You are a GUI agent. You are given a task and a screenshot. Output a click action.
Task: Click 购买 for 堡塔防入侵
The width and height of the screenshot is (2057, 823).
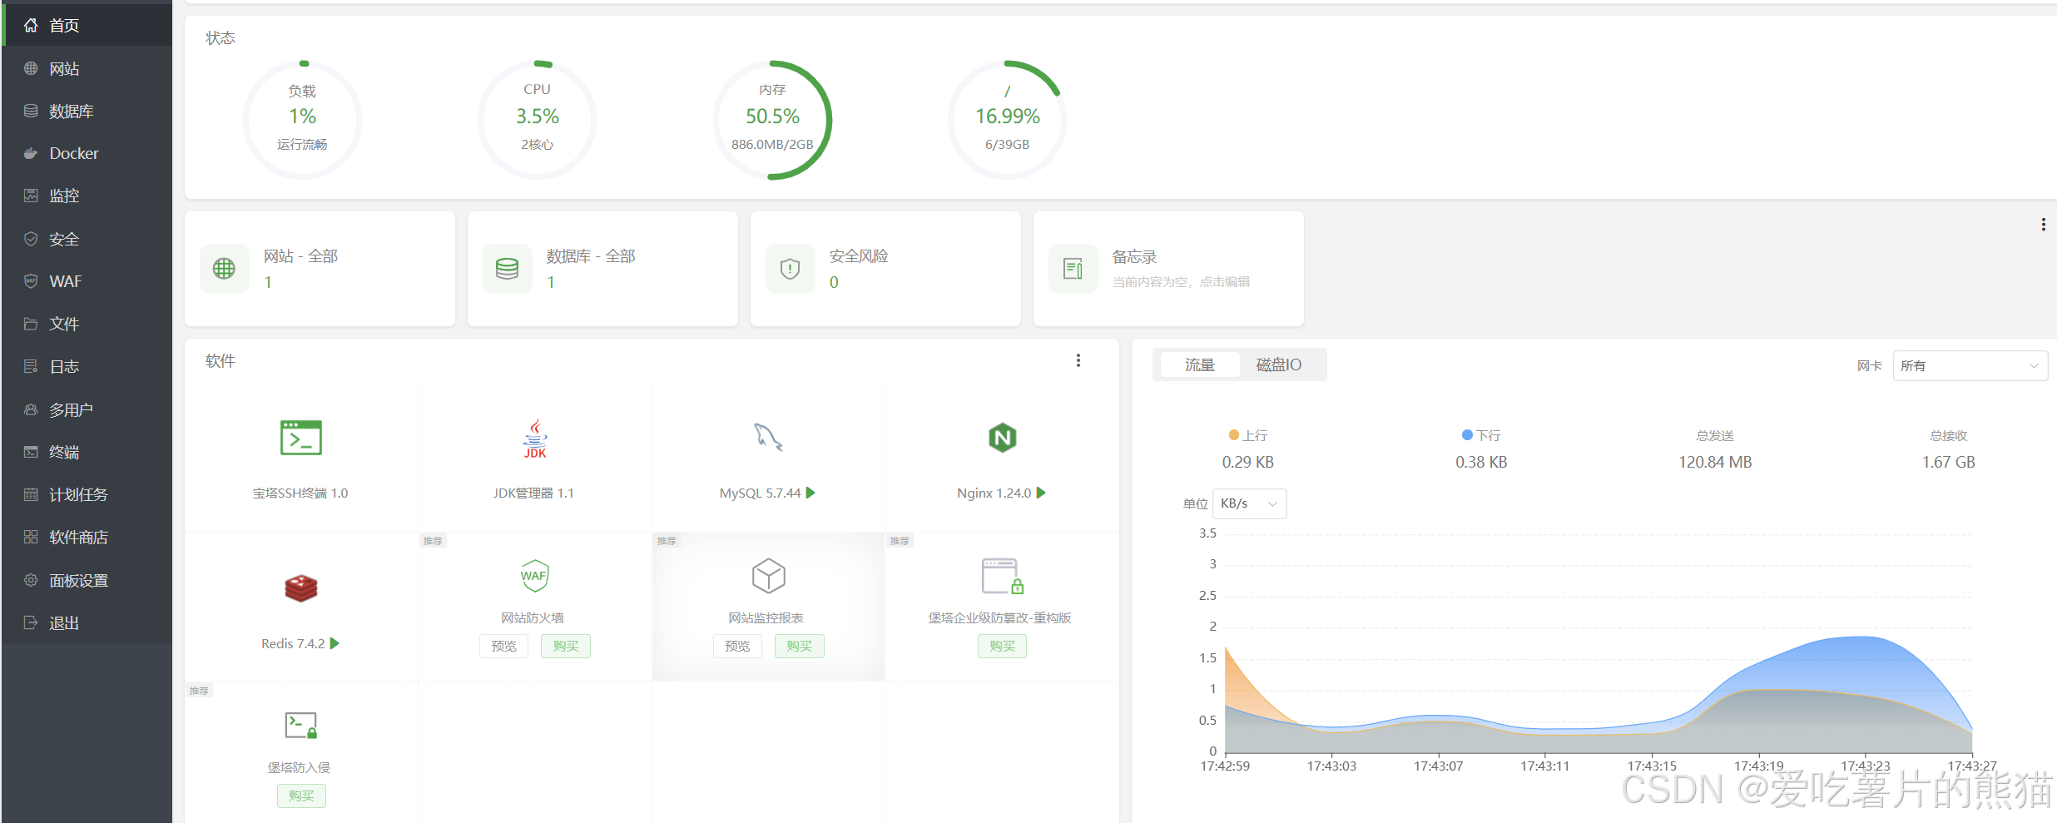point(300,796)
